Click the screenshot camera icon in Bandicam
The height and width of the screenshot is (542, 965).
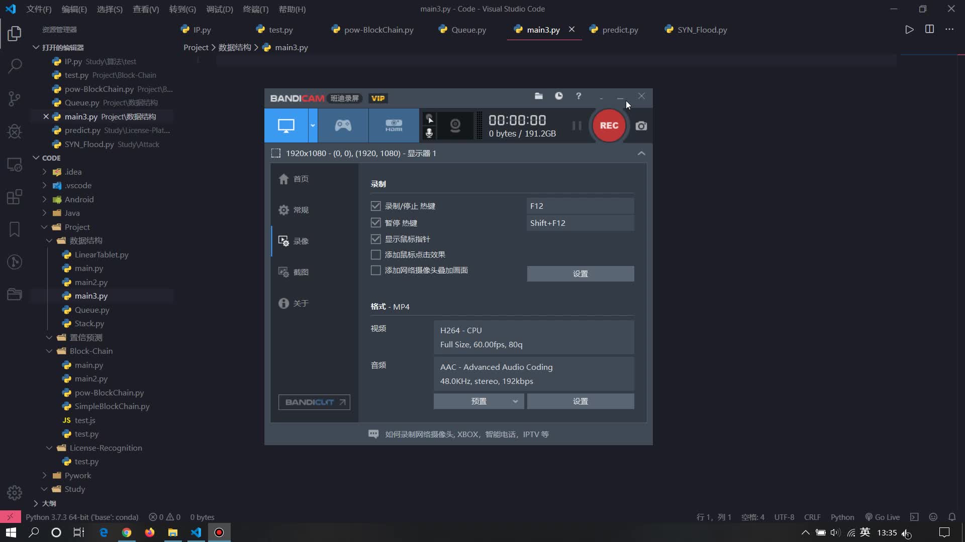641,126
